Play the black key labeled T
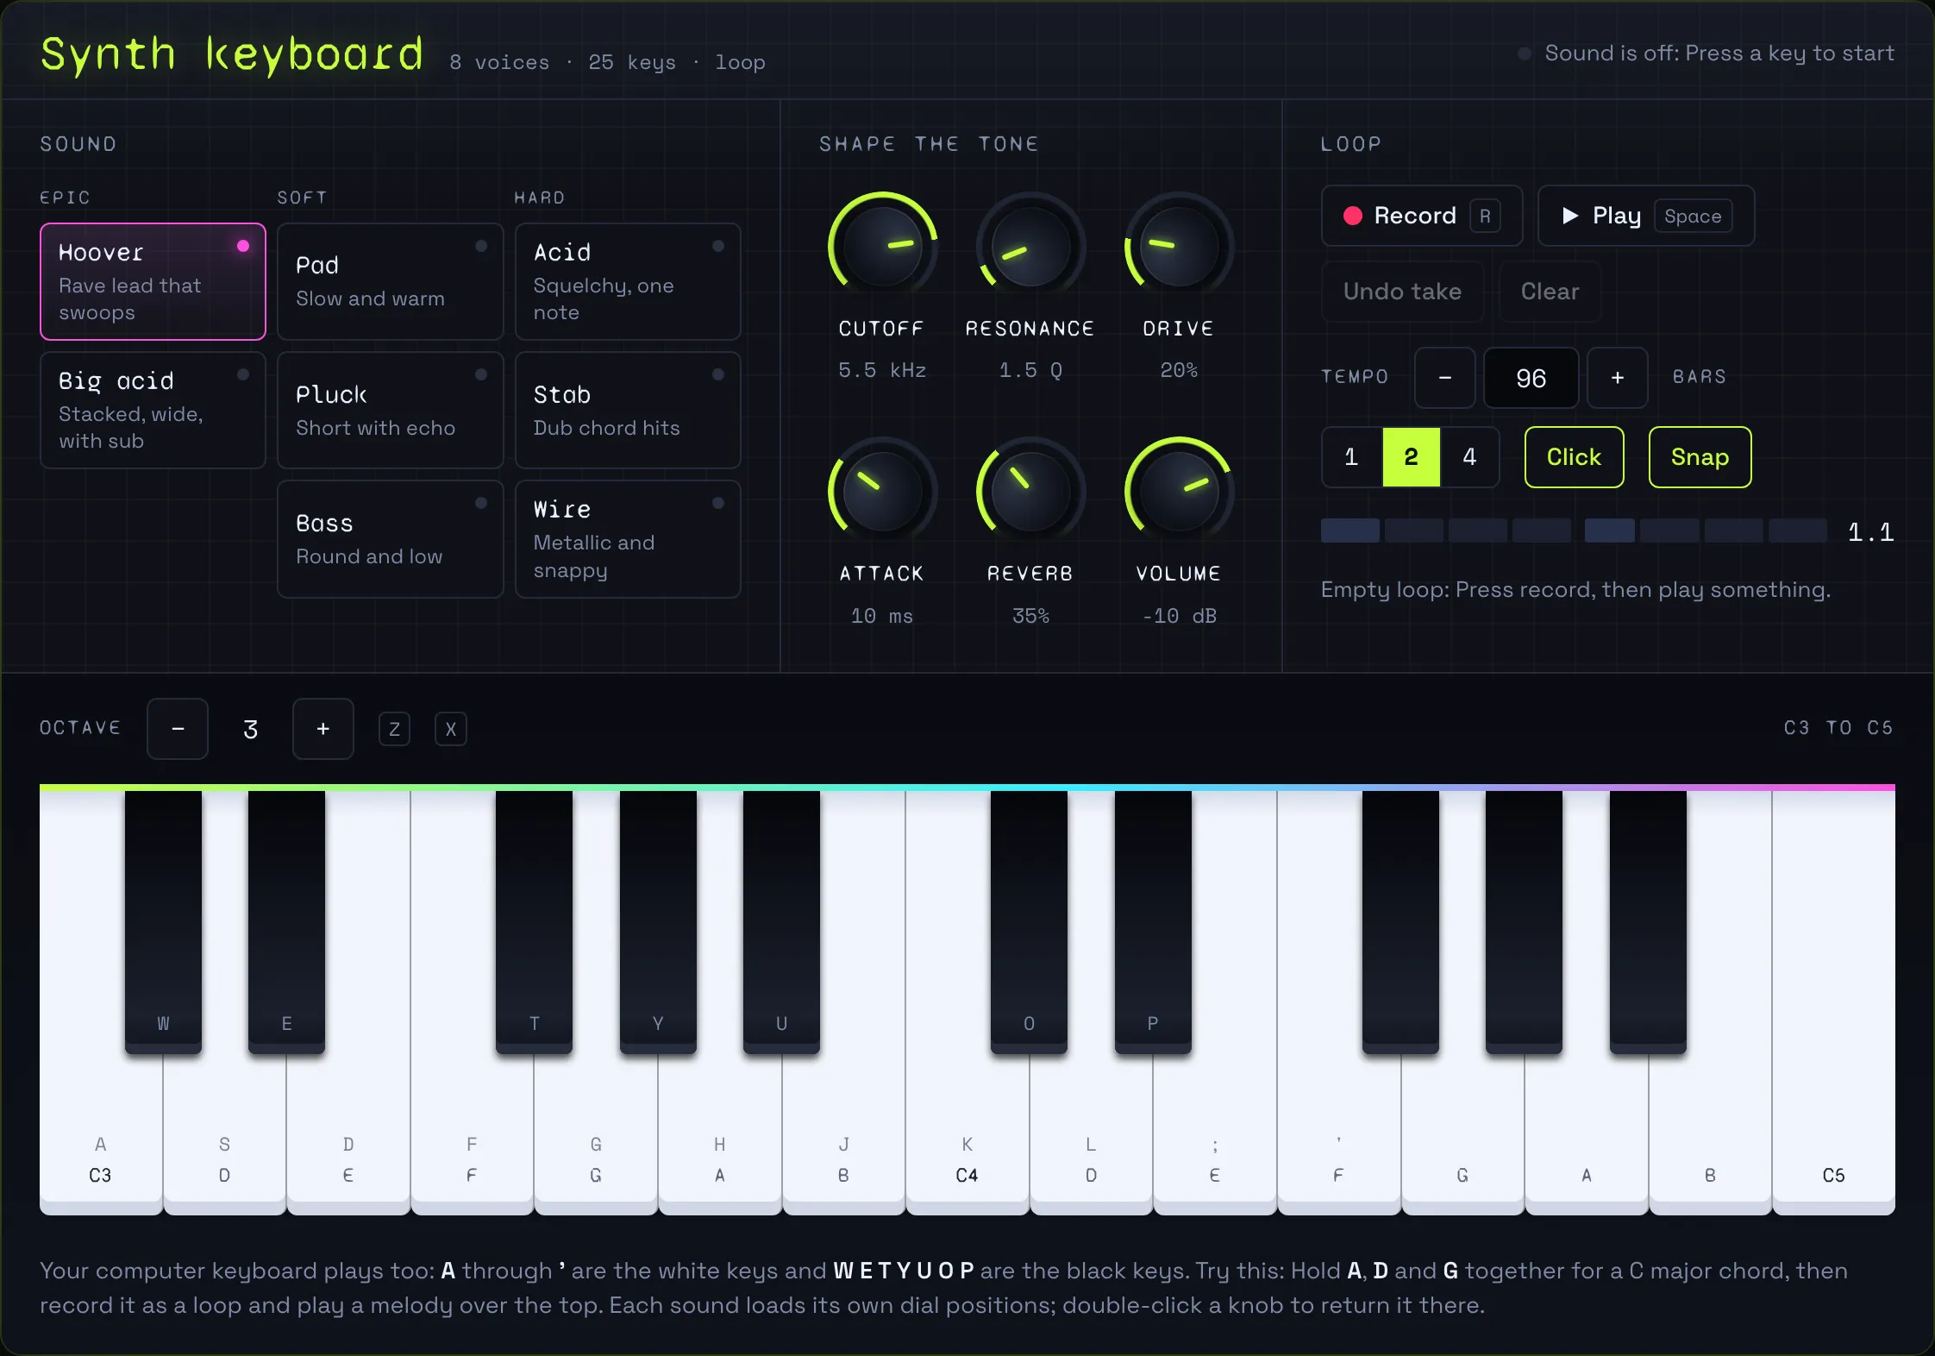 point(534,923)
